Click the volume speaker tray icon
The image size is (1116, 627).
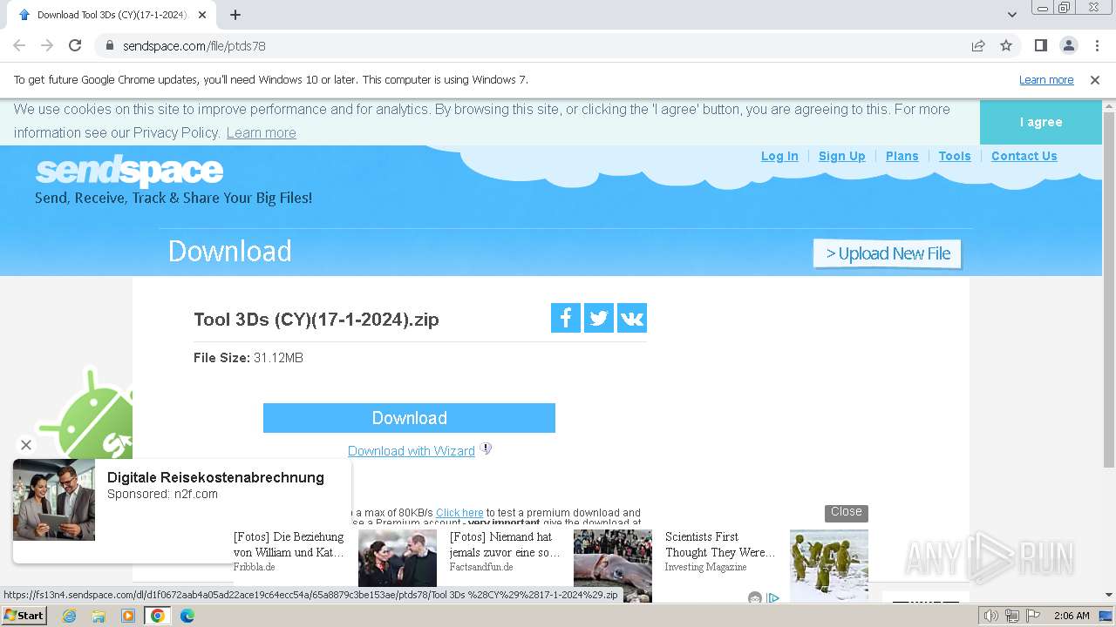click(991, 616)
